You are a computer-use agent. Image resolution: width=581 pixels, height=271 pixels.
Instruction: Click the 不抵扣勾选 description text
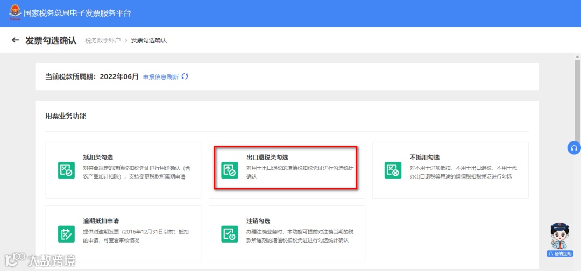click(x=464, y=173)
